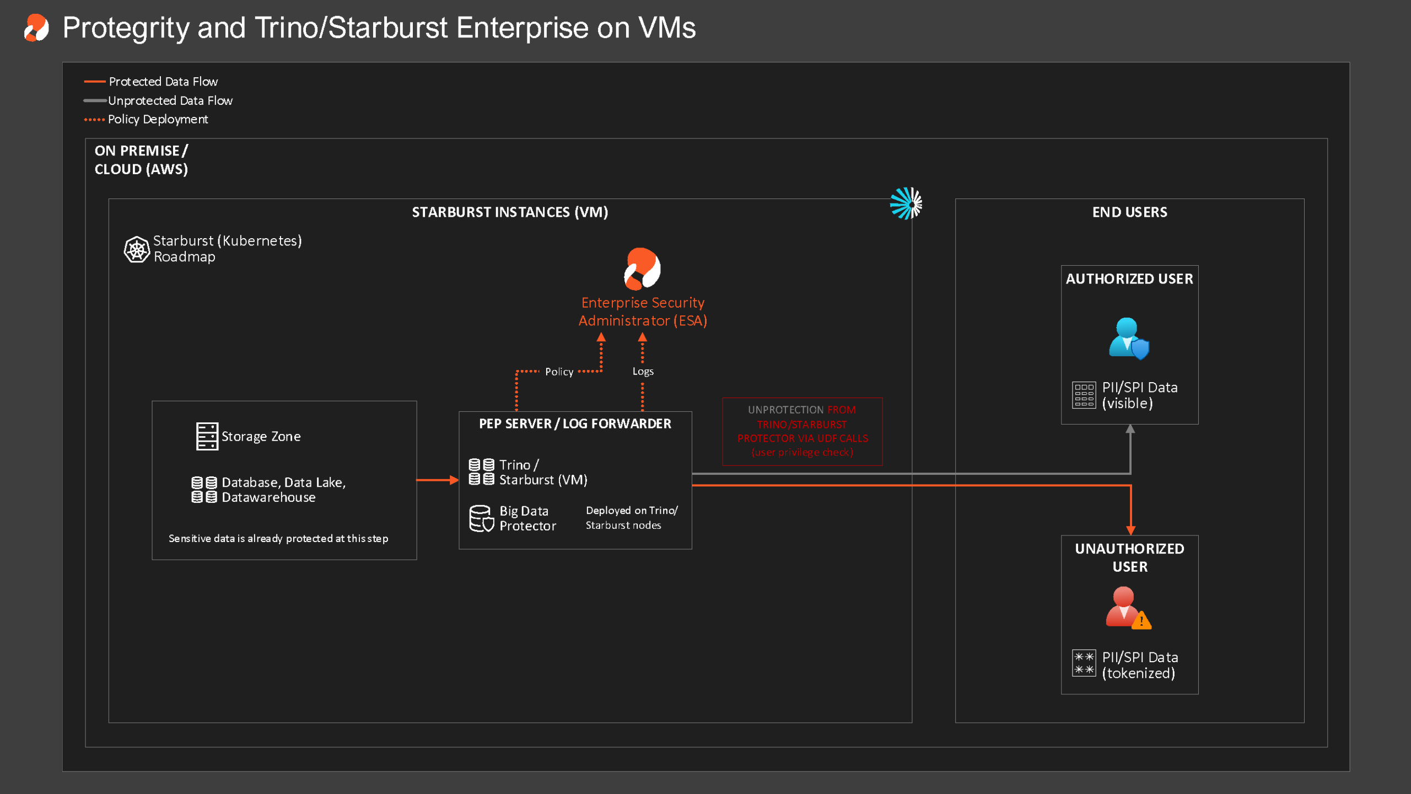Screen dimensions: 1411x794
Task: Click the orange Protected Data Flow legend line
Action: coord(94,82)
